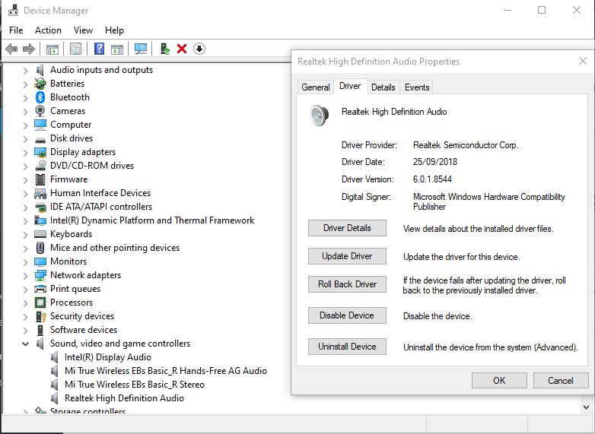Expand the Monitors category chevron
The image size is (595, 434).
25,262
